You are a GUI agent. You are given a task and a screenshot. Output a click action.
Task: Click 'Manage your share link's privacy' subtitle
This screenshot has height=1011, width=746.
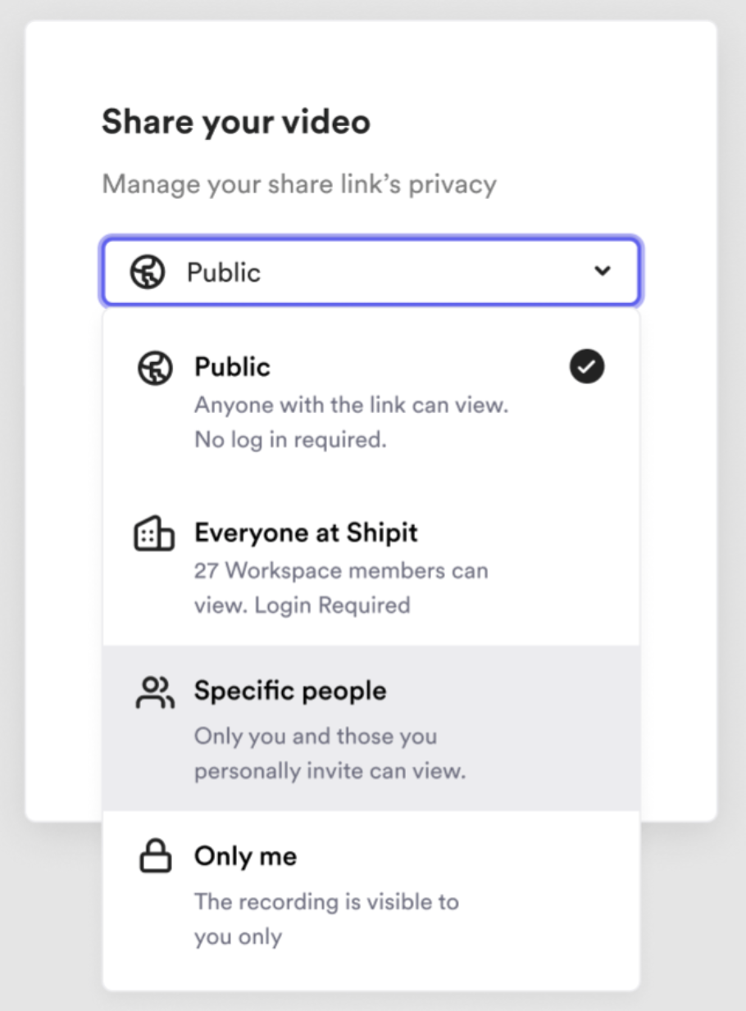click(299, 184)
